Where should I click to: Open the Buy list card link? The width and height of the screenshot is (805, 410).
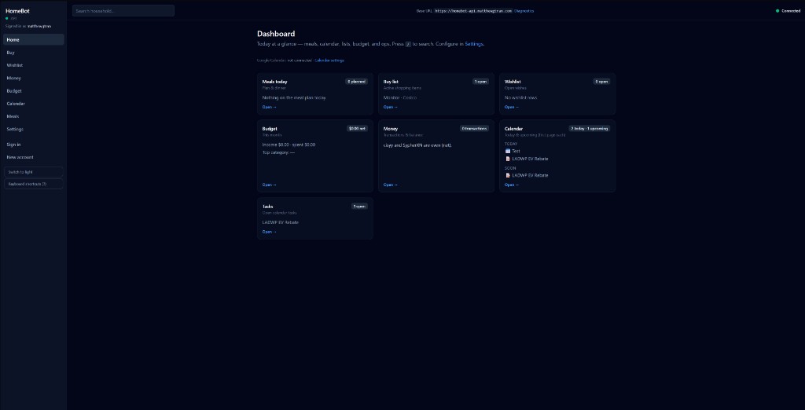[391, 108]
